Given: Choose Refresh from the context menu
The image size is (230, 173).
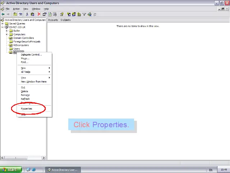Looking at the screenshot, I should click(34, 99).
